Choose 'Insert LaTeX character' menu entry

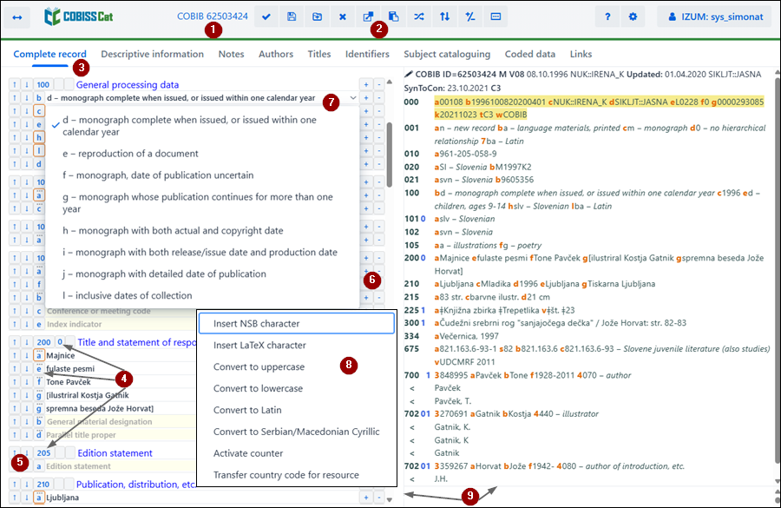click(297, 345)
